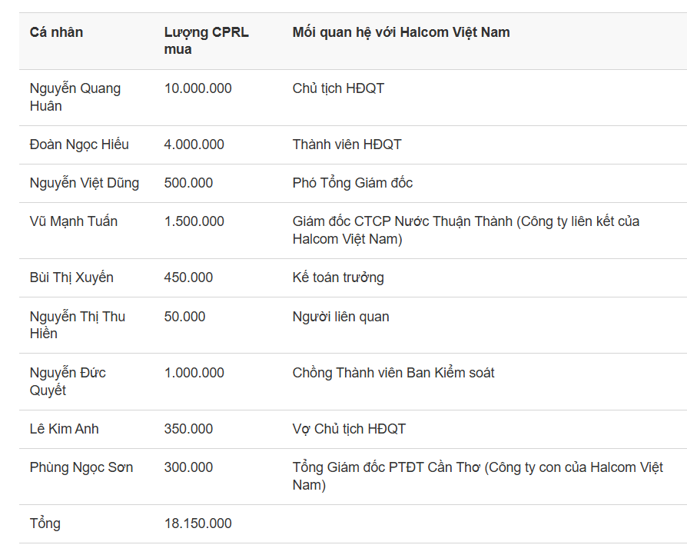Select the name Nguyễn Quang Huân
687x545 pixels.
coord(75,97)
